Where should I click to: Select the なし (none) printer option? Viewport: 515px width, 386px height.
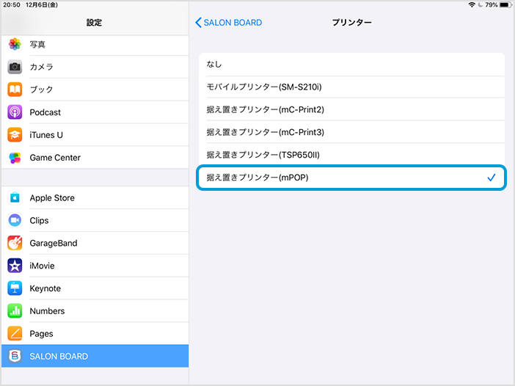click(x=351, y=65)
